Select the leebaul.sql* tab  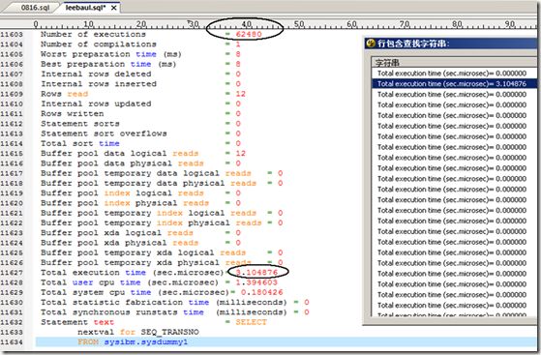(85, 7)
